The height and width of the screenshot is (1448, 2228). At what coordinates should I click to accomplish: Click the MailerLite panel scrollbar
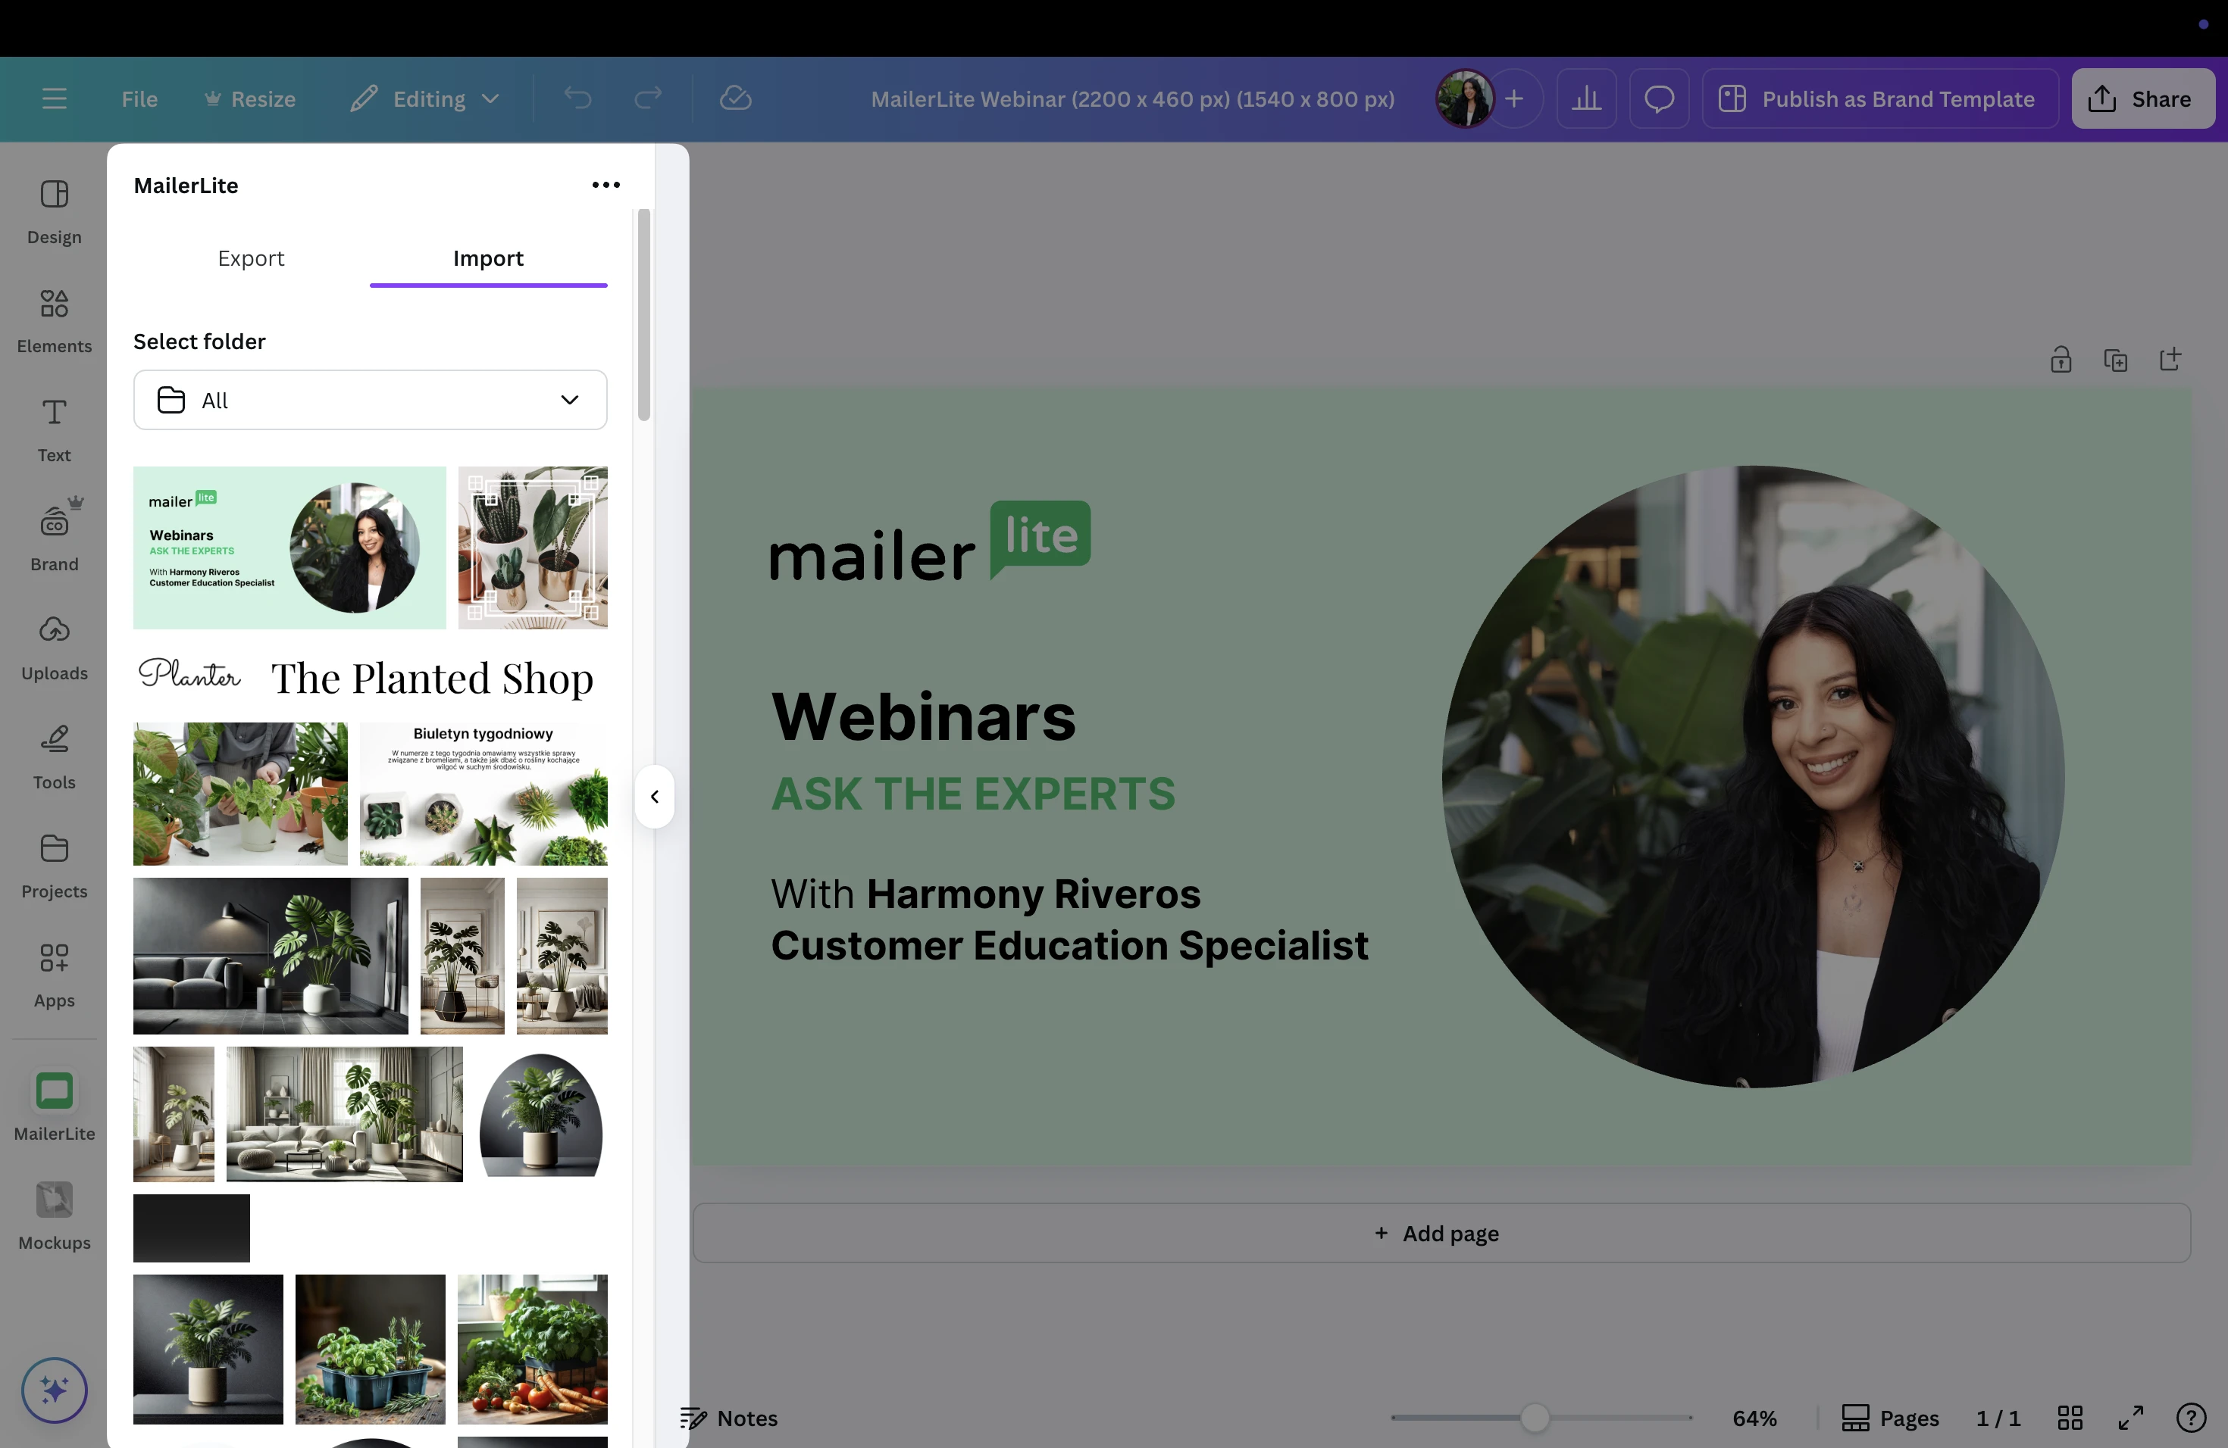[x=643, y=315]
